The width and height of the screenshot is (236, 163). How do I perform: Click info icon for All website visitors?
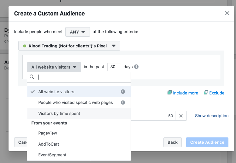click(x=123, y=92)
